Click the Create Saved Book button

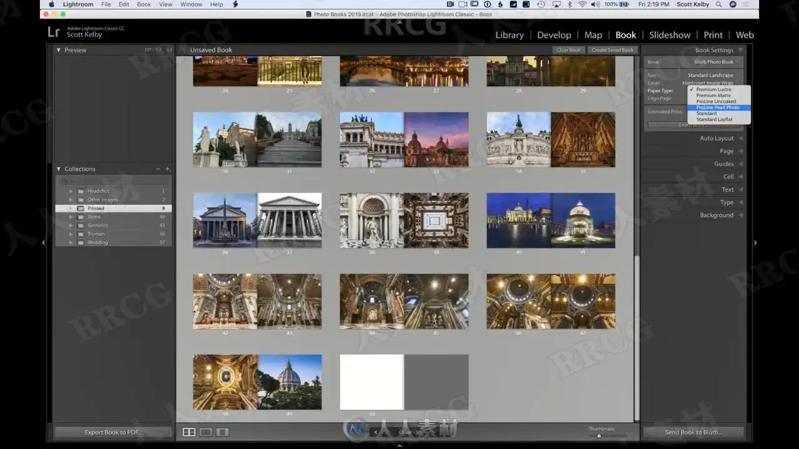pos(612,50)
